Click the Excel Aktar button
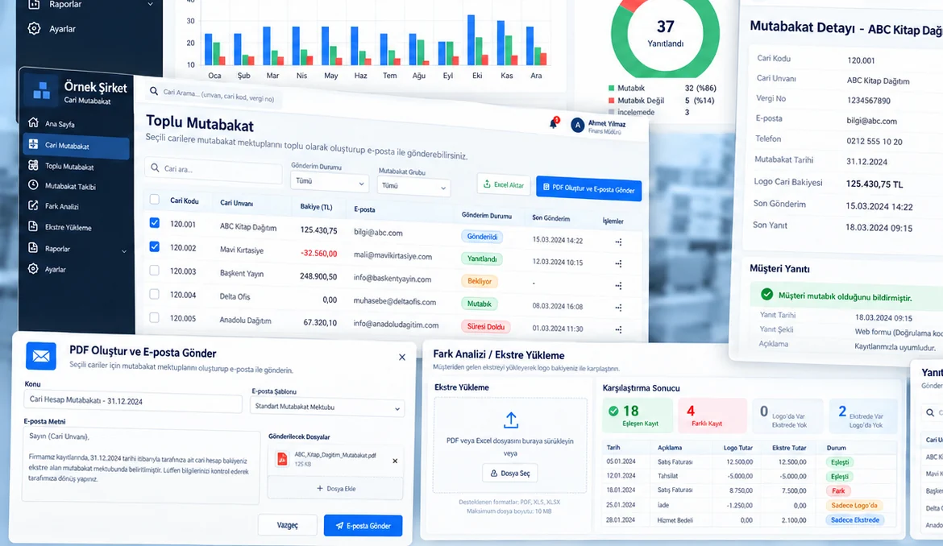The height and width of the screenshot is (546, 943). 504,184
